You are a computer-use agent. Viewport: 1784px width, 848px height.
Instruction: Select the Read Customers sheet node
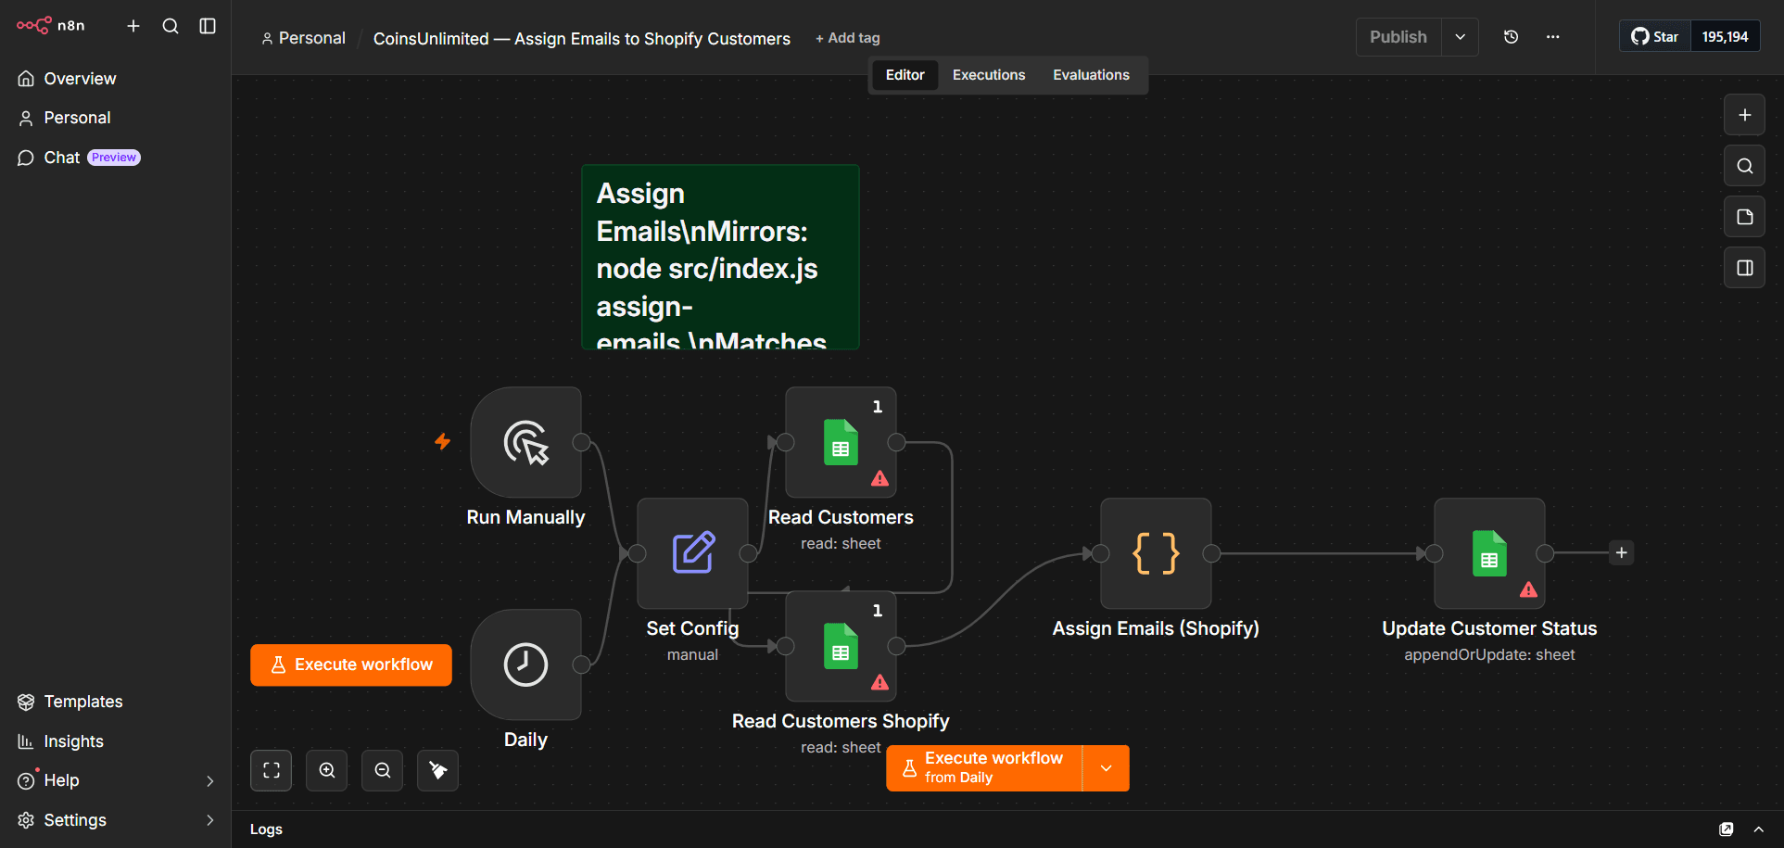(841, 442)
